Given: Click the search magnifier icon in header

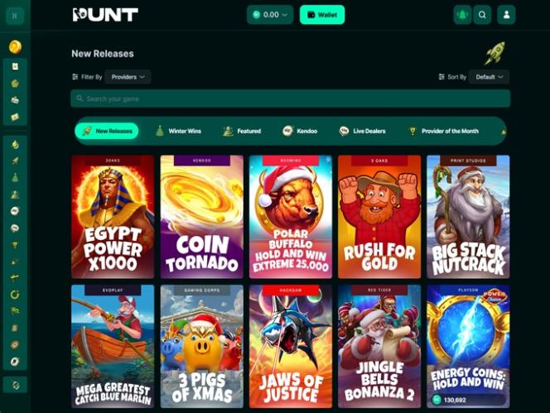Looking at the screenshot, I should (482, 15).
